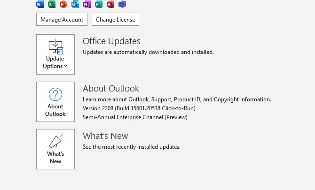
Task: Click the Excel app icon
Action: pos(52,4)
